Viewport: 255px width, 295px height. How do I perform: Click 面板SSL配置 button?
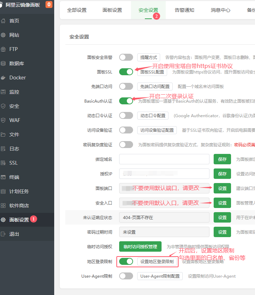[x=152, y=72]
